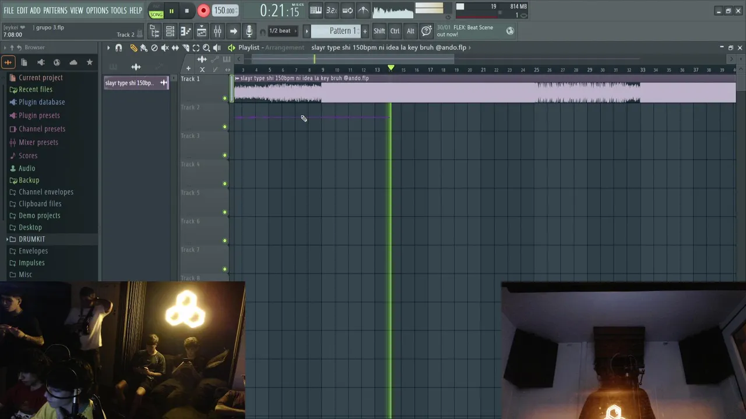Show browser cloud library icon
This screenshot has height=419, width=746.
point(73,62)
